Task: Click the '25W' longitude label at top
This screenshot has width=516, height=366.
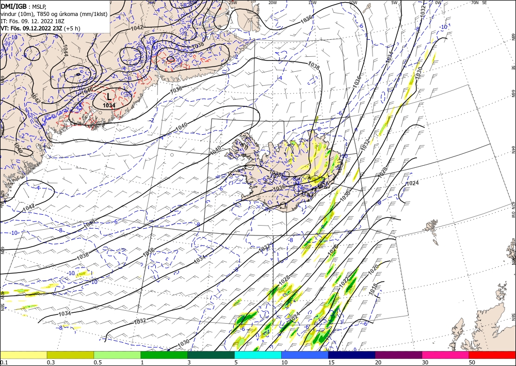Action: click(233, 3)
